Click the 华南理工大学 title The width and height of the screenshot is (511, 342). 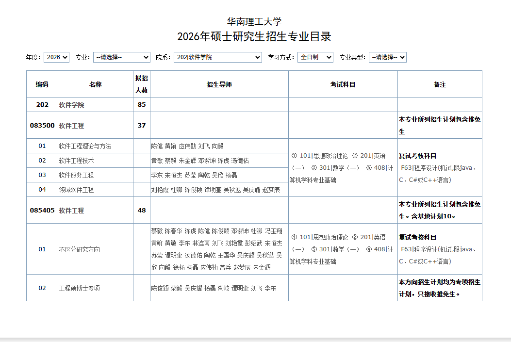(x=254, y=22)
